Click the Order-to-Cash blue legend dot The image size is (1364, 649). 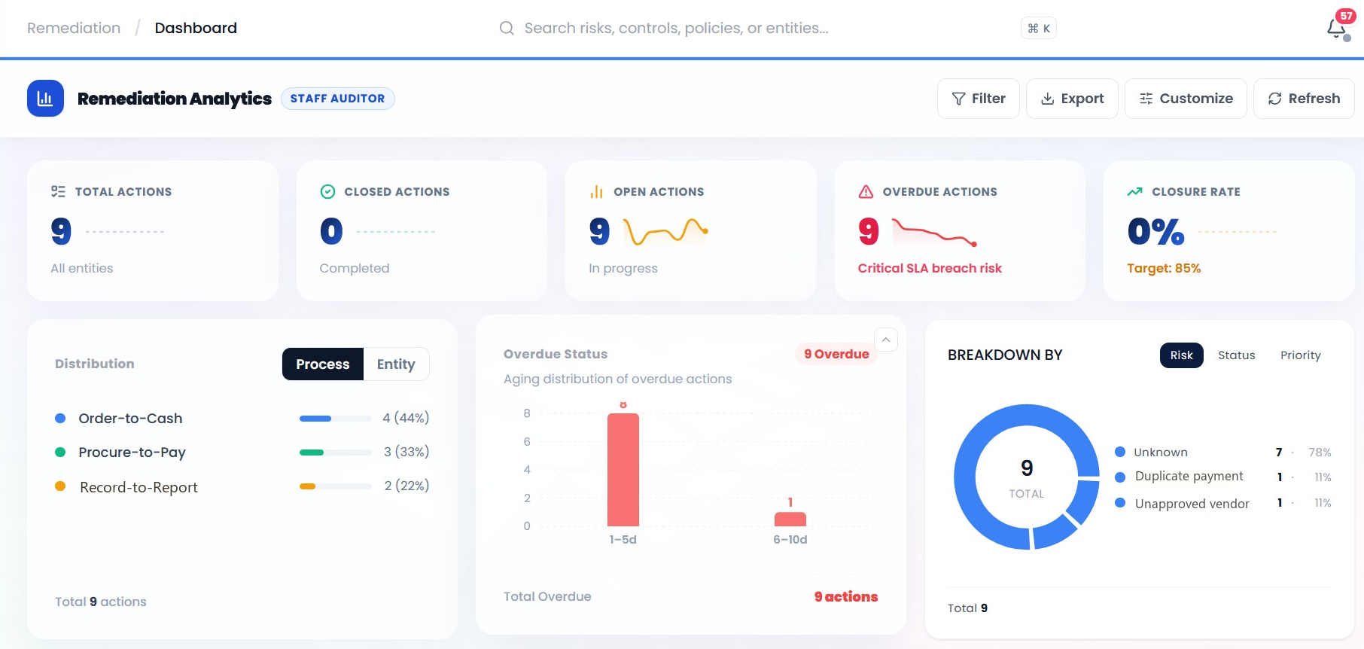pyautogui.click(x=60, y=418)
